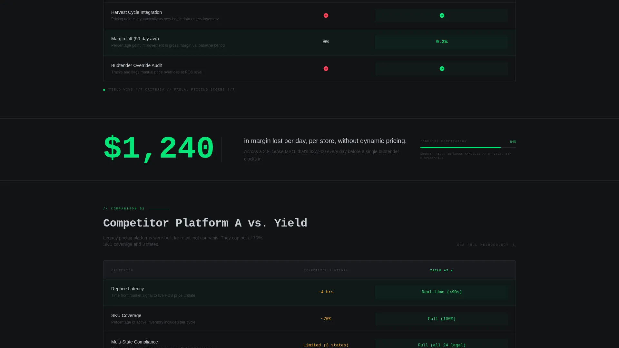
Task: Click the 0% manual margin lift value
Action: [x=326, y=42]
